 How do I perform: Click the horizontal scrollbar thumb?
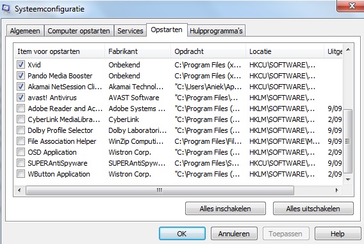(160, 190)
